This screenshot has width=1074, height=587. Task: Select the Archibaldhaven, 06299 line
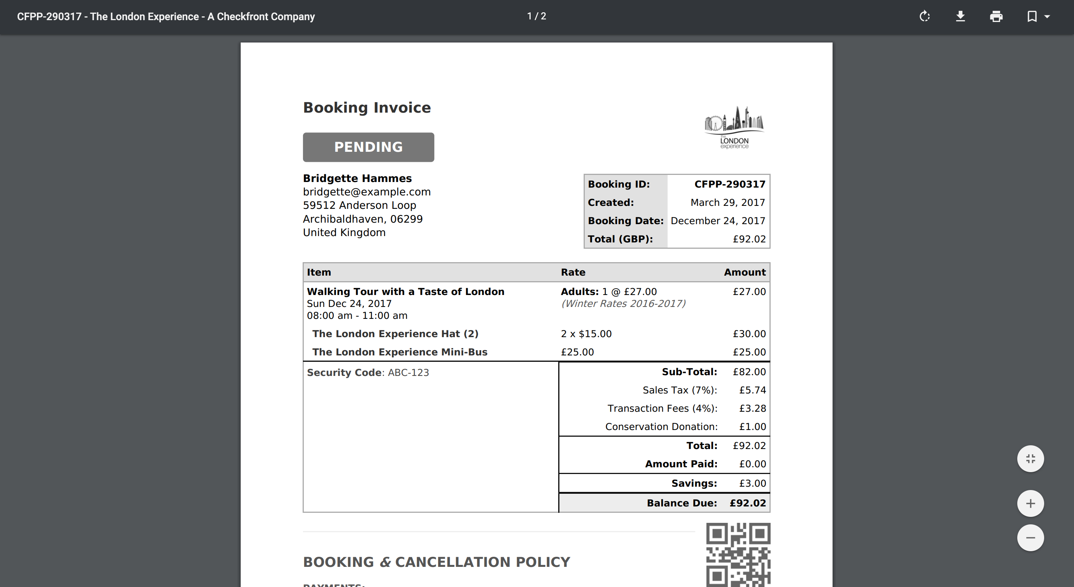tap(363, 219)
